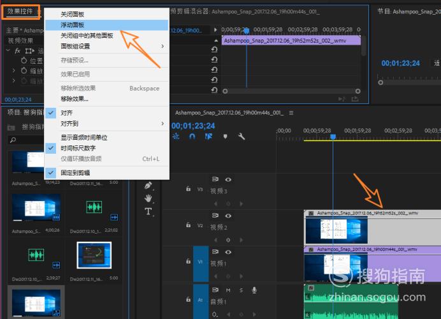Click timeline timecode 00;01;23;24

tap(193, 126)
